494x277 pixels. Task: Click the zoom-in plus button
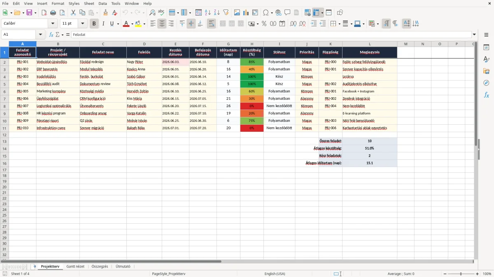coord(478,274)
